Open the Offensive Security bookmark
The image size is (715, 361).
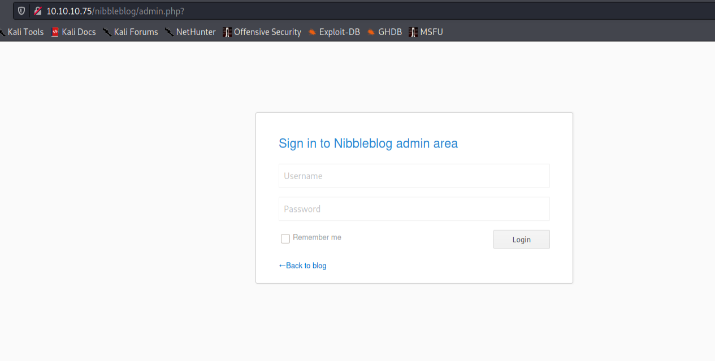click(x=267, y=32)
